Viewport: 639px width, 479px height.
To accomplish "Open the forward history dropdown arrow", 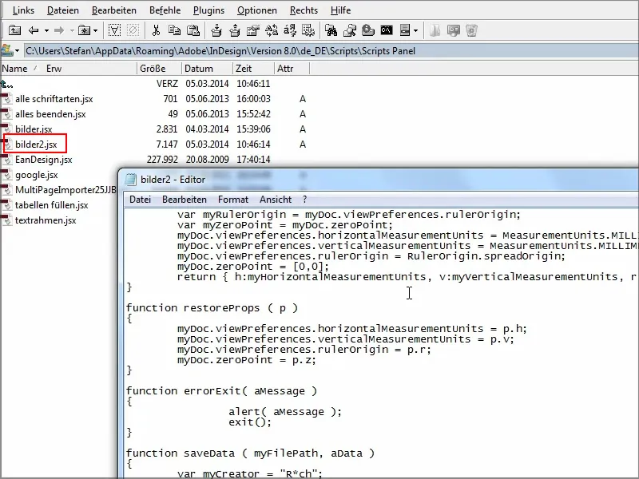I will point(72,30).
